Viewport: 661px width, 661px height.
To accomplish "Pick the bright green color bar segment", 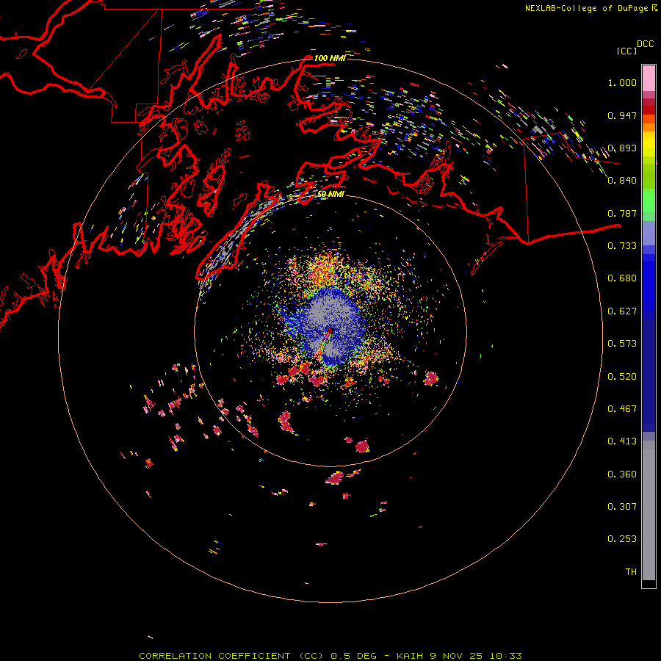I will pos(649,200).
